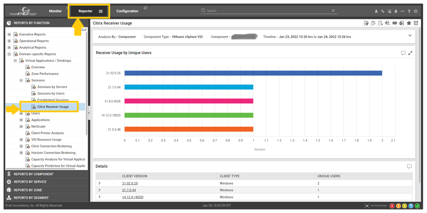Open the notification bell
Screen dimensions: 427x213
[396, 11]
